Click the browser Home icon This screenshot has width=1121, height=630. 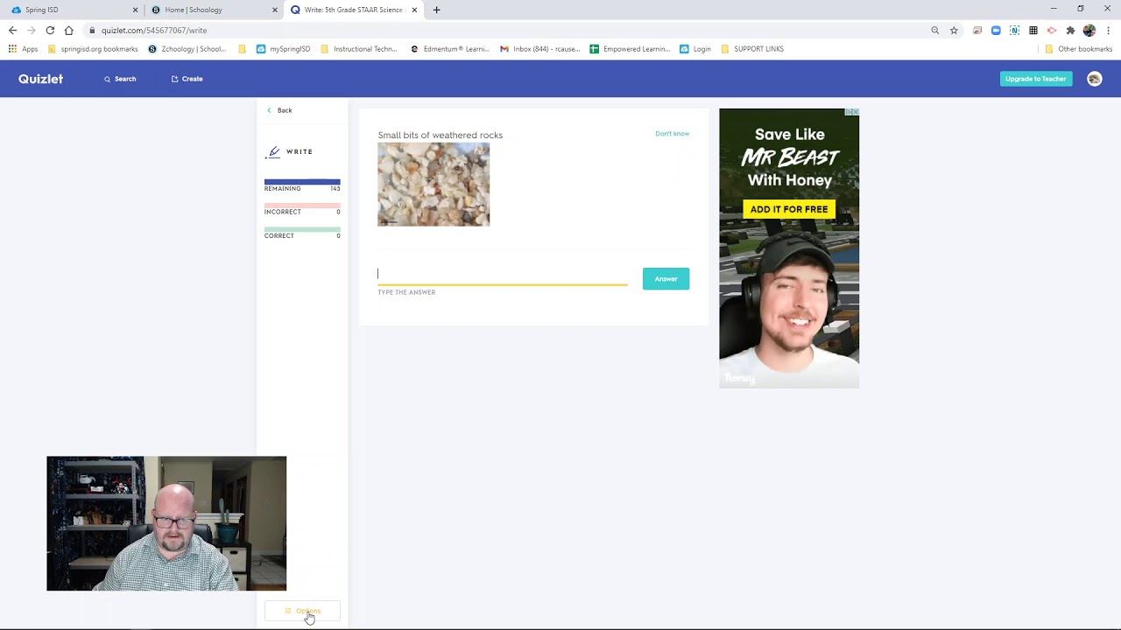coord(68,30)
